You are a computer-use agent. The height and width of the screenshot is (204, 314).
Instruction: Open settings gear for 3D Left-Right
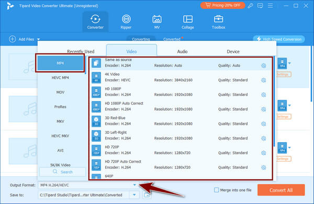point(264,138)
